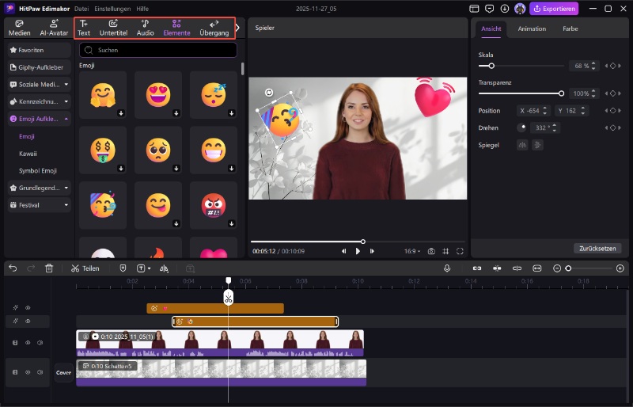Mute the main video track audio

tap(40, 343)
